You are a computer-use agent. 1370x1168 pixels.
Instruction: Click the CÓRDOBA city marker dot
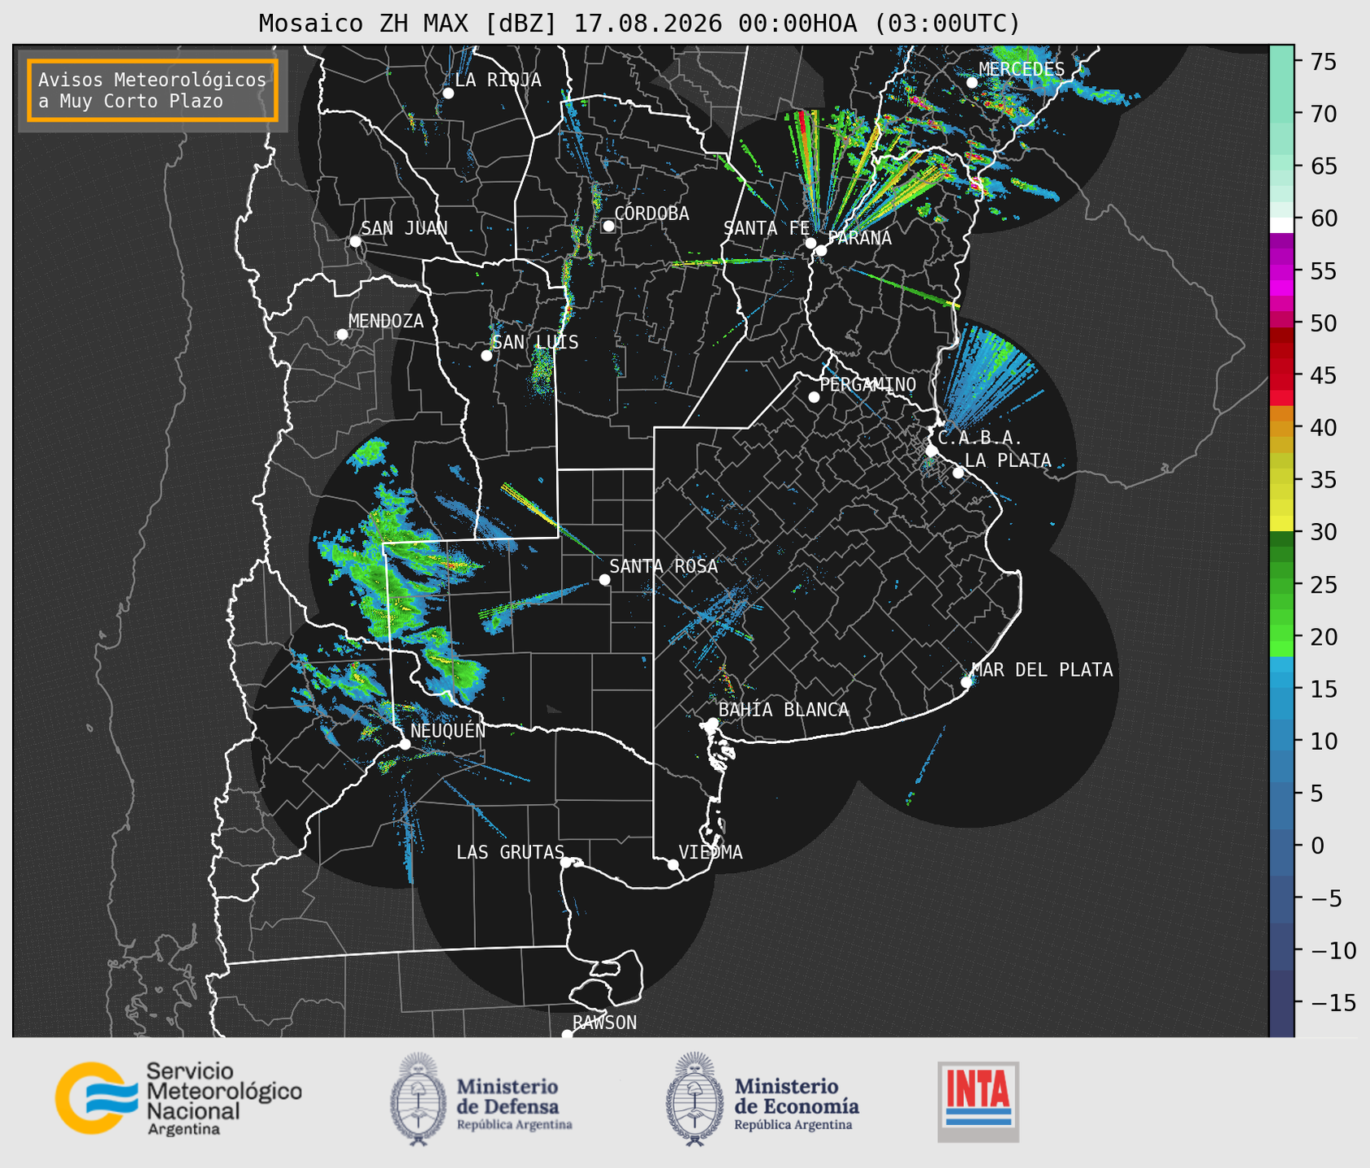608,226
